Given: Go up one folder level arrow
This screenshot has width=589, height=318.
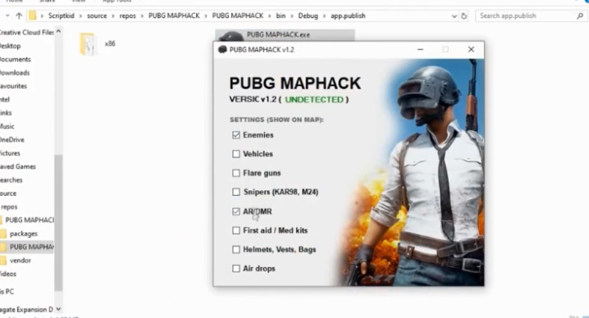Looking at the screenshot, I should pyautogui.click(x=19, y=16).
